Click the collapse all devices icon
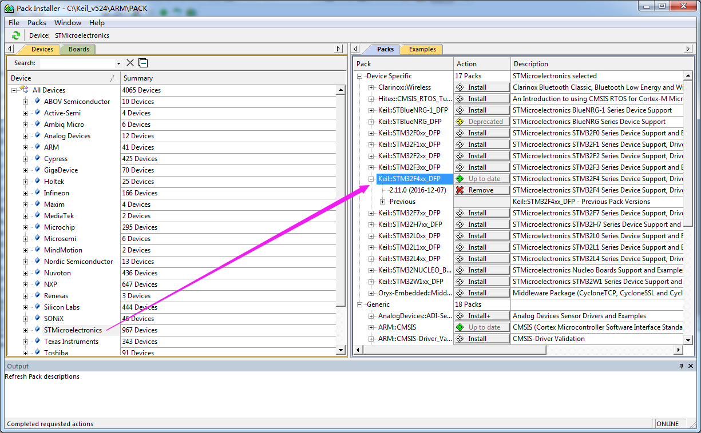The width and height of the screenshot is (701, 433). click(143, 63)
